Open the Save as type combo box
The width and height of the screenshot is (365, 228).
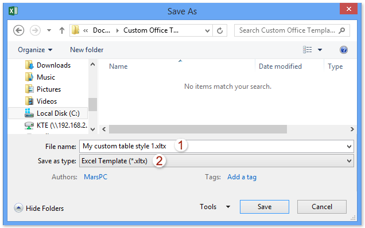[x=216, y=161]
